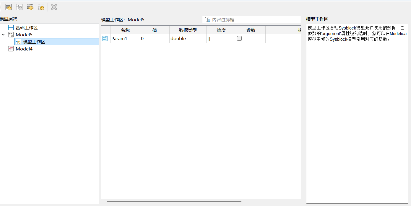Viewport: 411px width, 206px height.
Task: Click the double data type cell
Action: tap(188, 38)
